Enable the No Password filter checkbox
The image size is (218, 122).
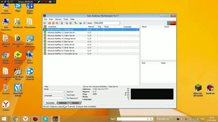tap(66, 98)
